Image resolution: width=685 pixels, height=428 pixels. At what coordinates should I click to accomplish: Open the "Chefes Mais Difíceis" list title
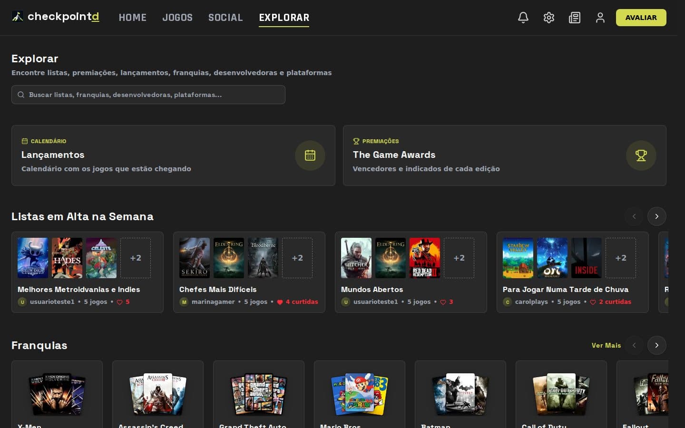click(x=218, y=289)
